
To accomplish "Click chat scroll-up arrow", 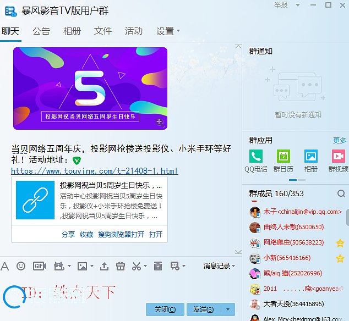I will pos(238,46).
